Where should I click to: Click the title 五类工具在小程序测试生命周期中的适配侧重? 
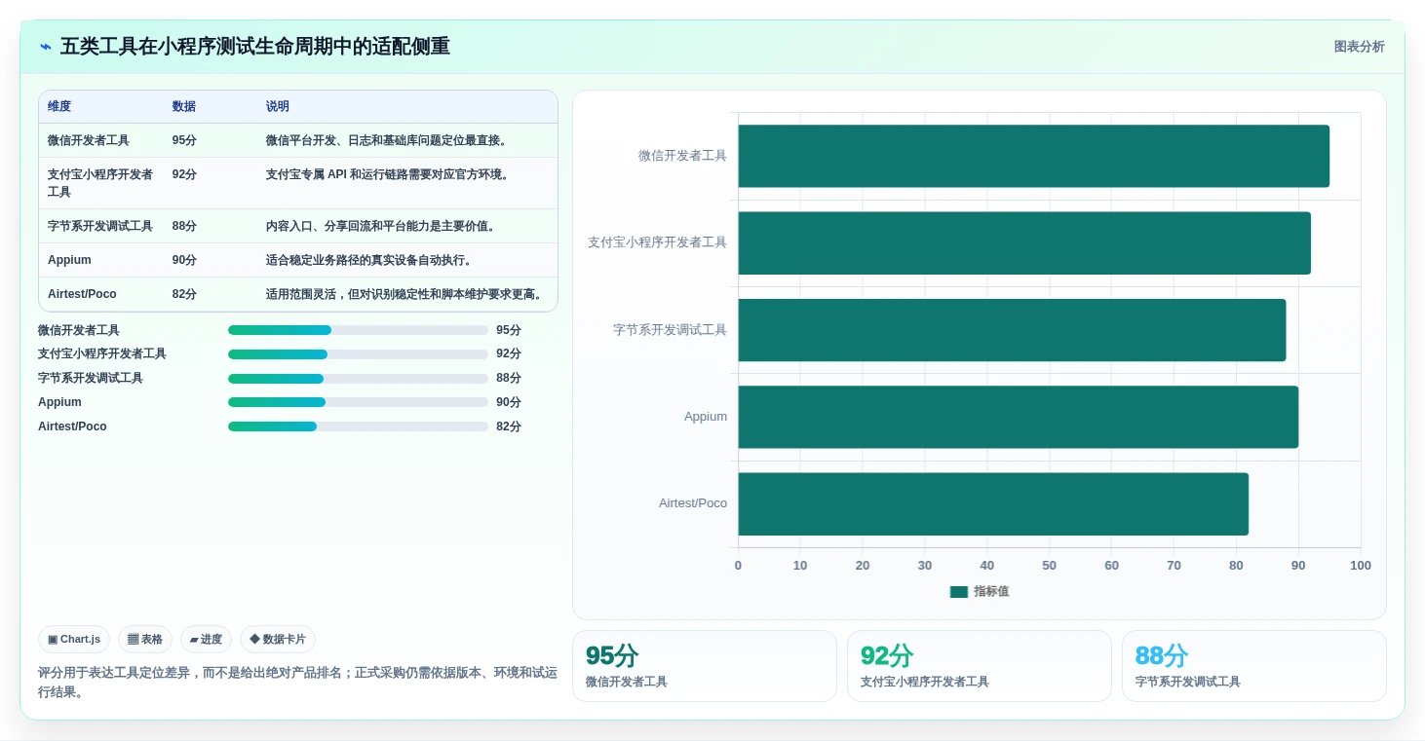point(255,47)
